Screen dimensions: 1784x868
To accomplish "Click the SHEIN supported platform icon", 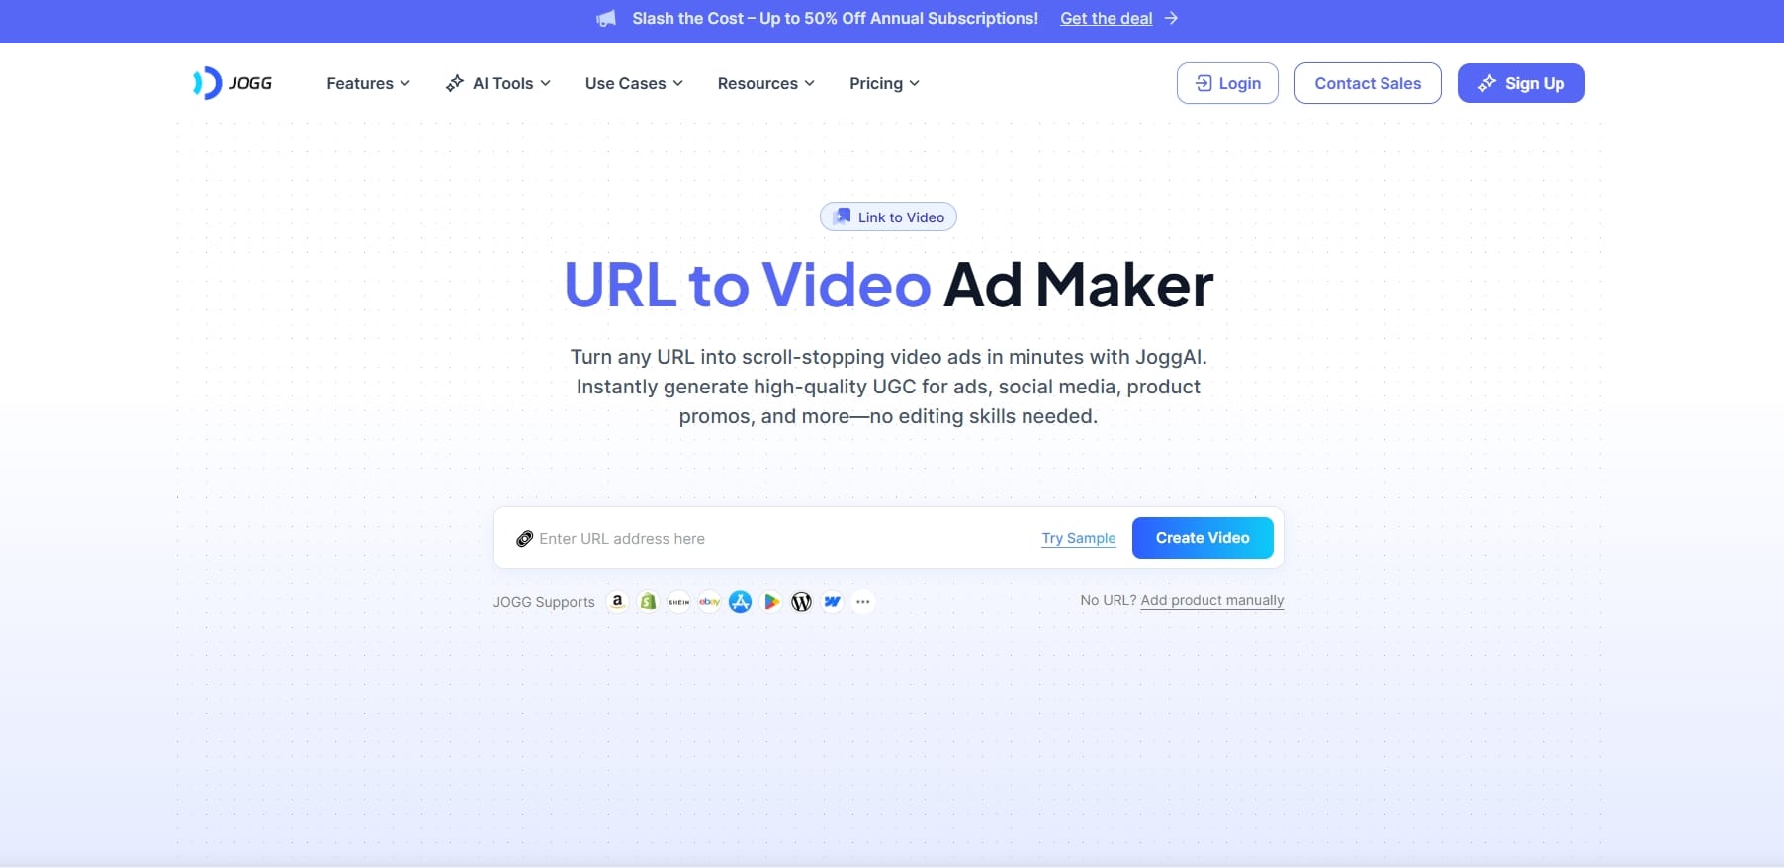I will click(x=678, y=601).
